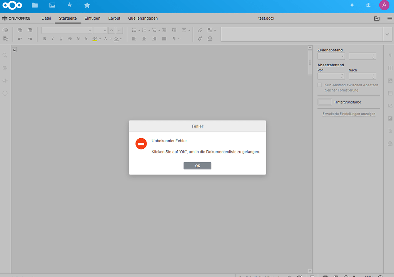Open Nextcloud Files folder icon
The width and height of the screenshot is (394, 277).
pyautogui.click(x=35, y=5)
